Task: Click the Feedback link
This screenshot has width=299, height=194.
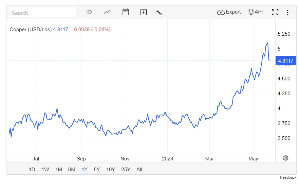Action: point(288,177)
